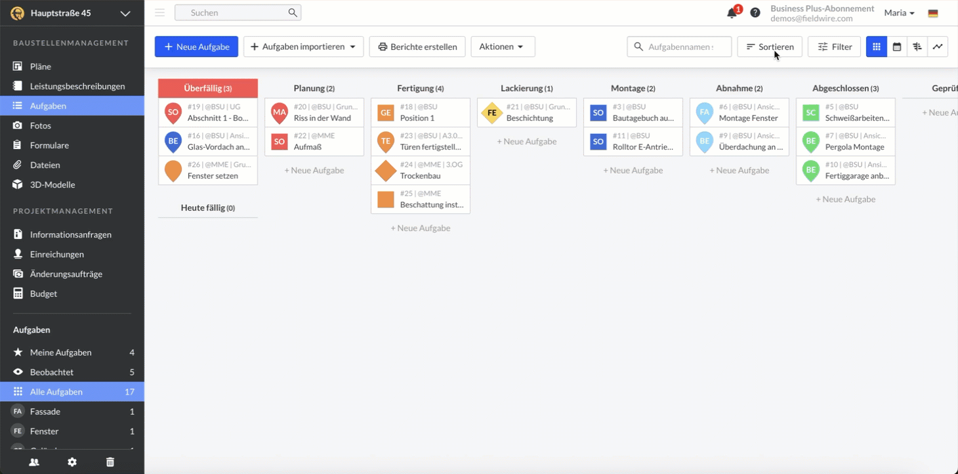Click the help question mark icon

coord(755,12)
